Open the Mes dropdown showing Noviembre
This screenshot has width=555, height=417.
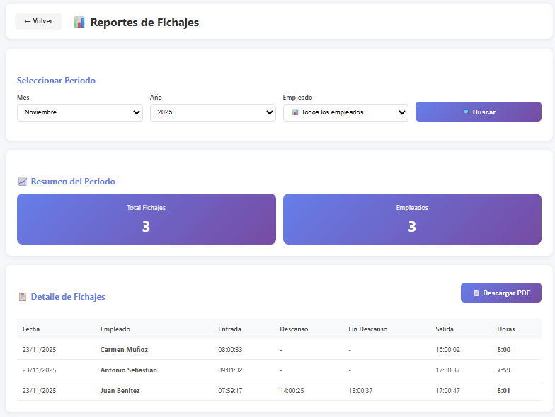click(79, 112)
